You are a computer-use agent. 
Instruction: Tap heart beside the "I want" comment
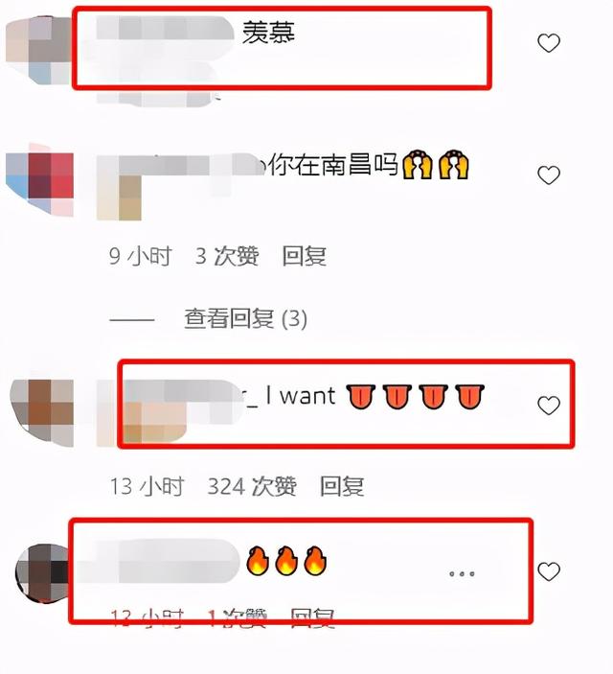(x=549, y=406)
